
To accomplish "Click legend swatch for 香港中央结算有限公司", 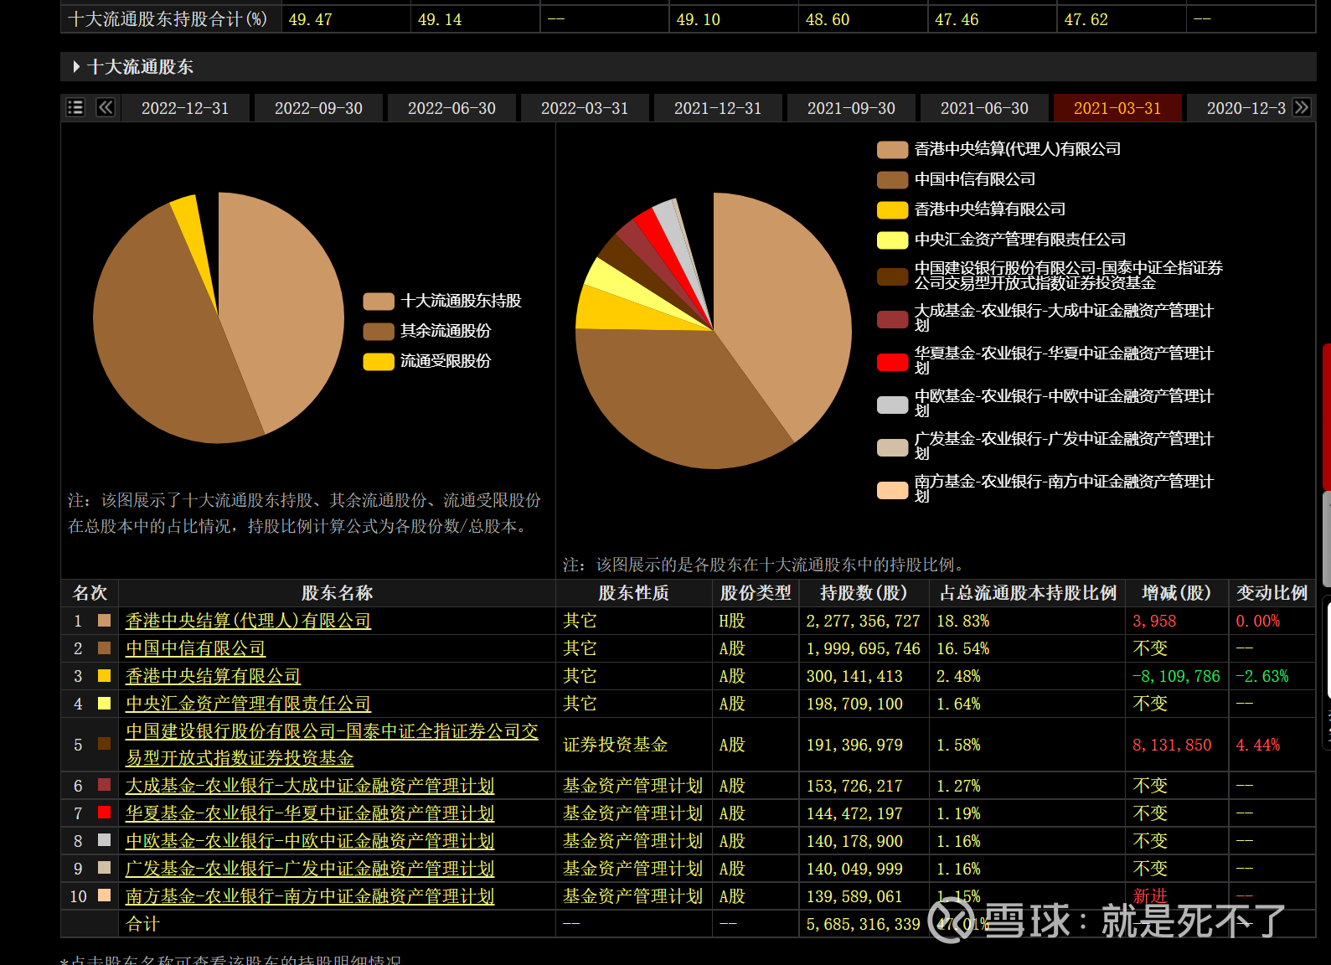I will point(892,210).
